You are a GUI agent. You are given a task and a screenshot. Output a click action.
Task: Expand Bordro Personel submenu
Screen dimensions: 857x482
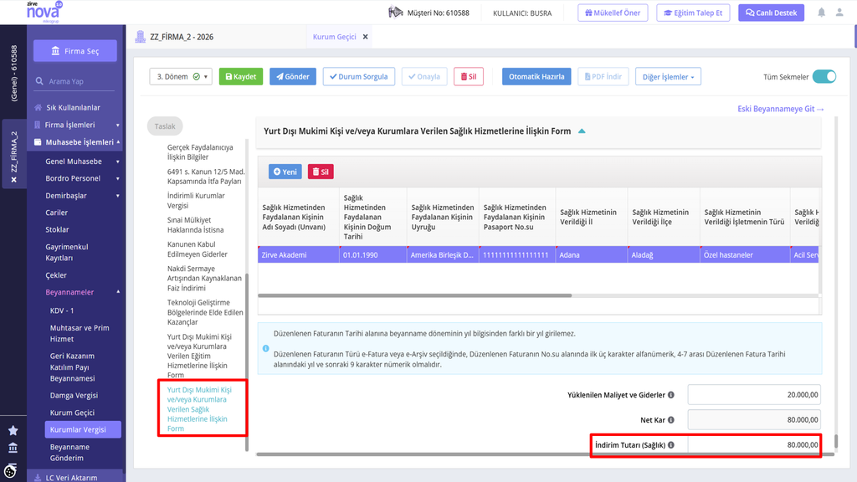117,179
